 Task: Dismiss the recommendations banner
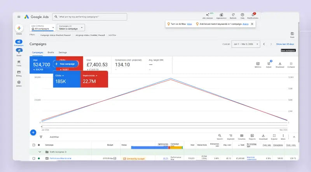(x=252, y=24)
